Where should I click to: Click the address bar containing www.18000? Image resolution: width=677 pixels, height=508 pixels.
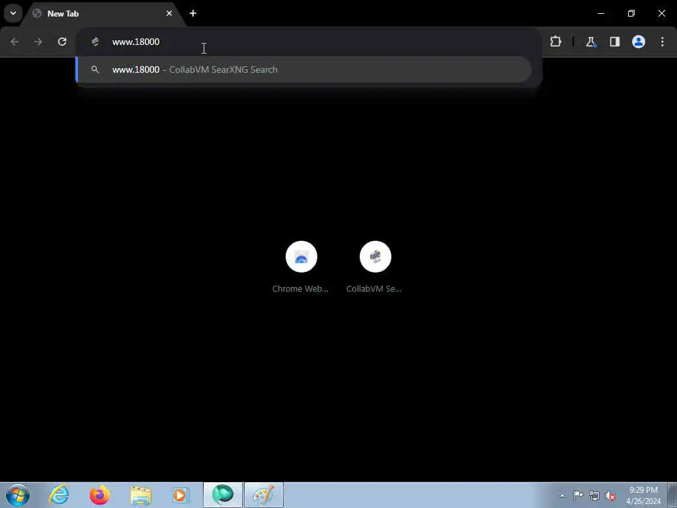click(x=308, y=42)
